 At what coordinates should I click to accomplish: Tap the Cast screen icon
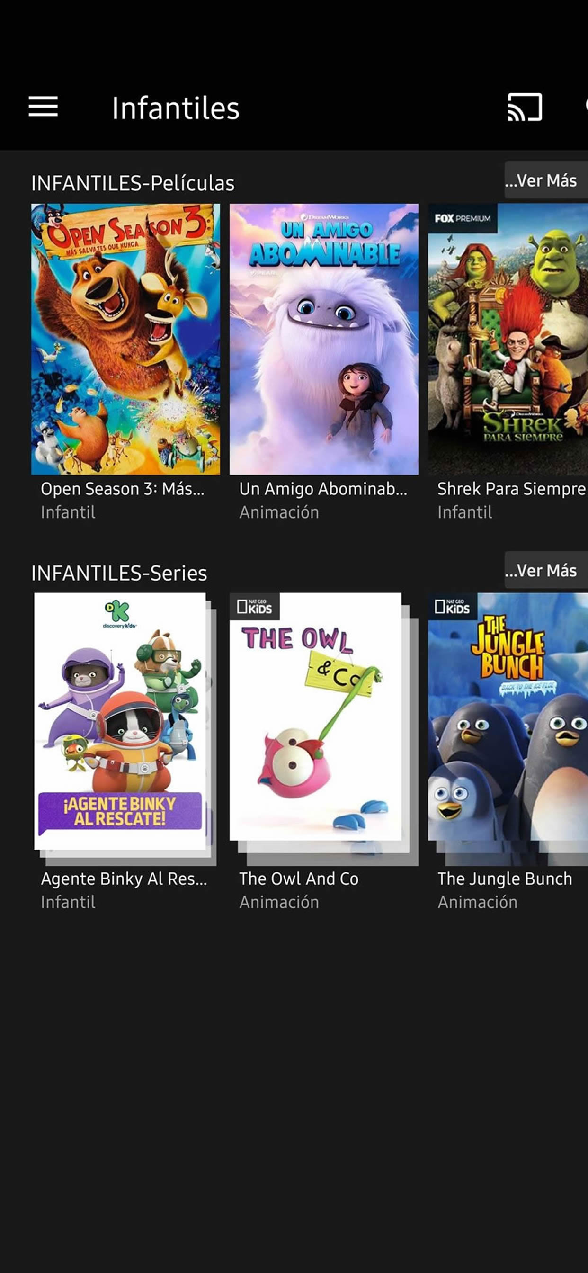[x=525, y=107]
